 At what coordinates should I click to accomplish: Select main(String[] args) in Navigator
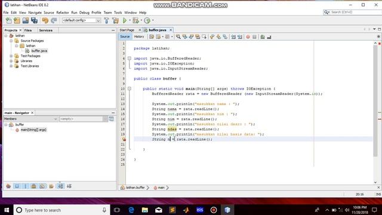click(x=33, y=130)
